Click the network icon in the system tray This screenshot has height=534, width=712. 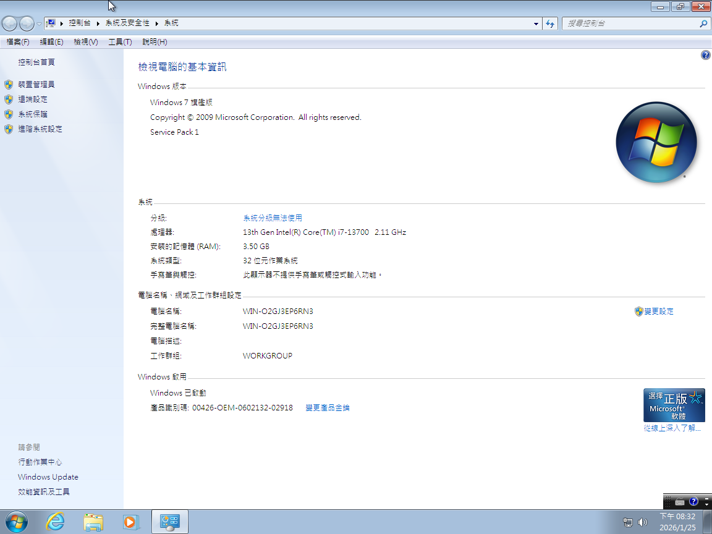coord(627,521)
